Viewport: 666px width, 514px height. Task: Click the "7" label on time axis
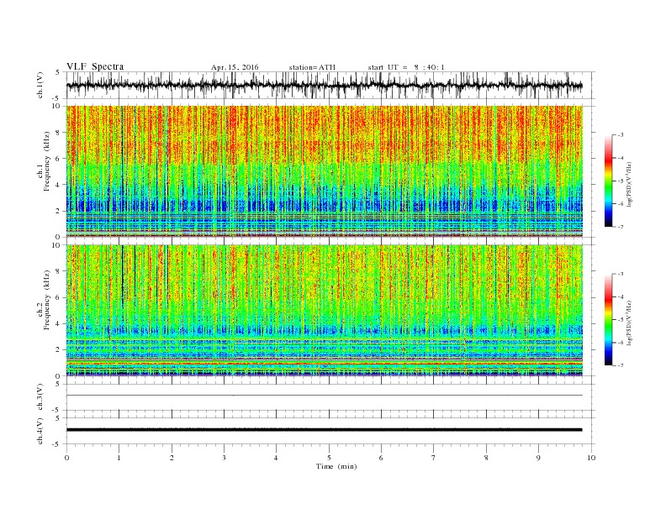pyautogui.click(x=434, y=458)
